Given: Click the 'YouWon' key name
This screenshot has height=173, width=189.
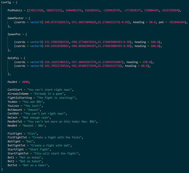Looking at the screenshot, I should pyautogui.click(x=12, y=102).
